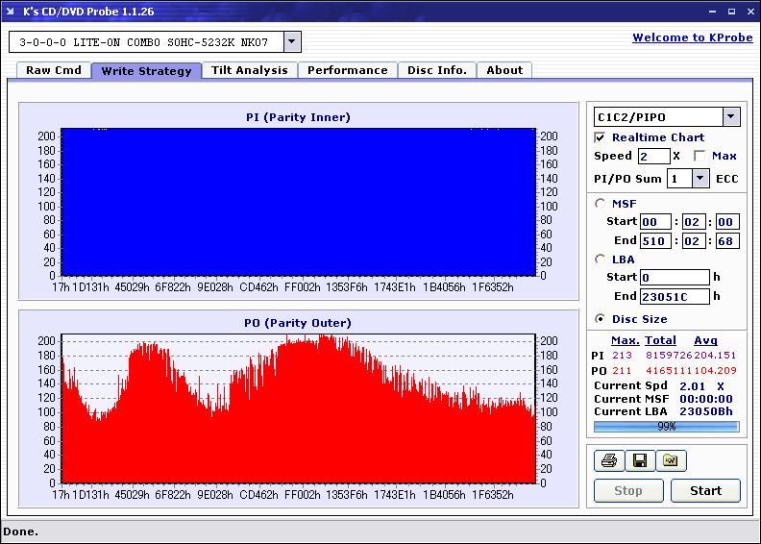Go to the Performance tab
This screenshot has width=761, height=544.
[x=348, y=70]
